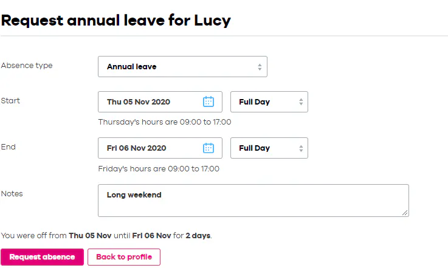Go back with Back to profile
Image resolution: width=448 pixels, height=268 pixels.
pyautogui.click(x=124, y=257)
